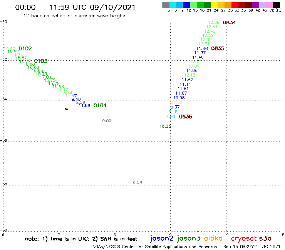285x250 pixels.
Task: Click the time label '0835'
Action: (218, 48)
